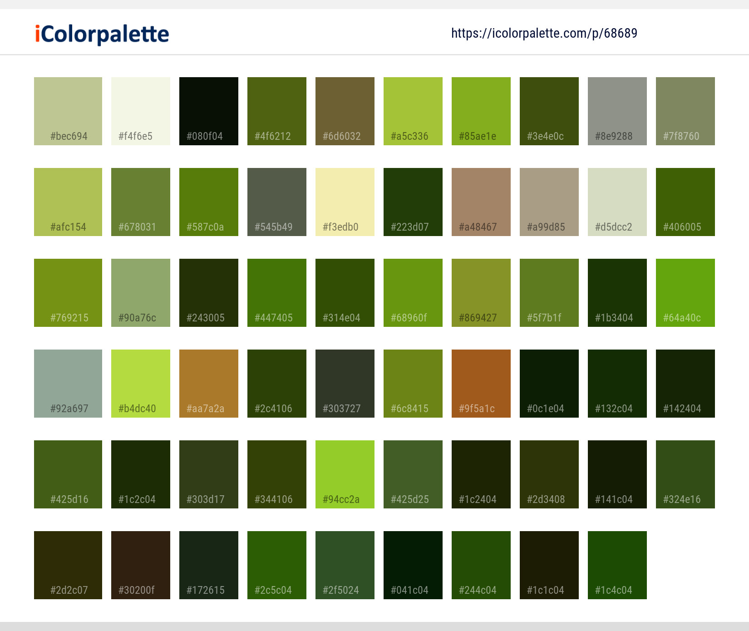Pick the #6c8415 swatch

(413, 384)
